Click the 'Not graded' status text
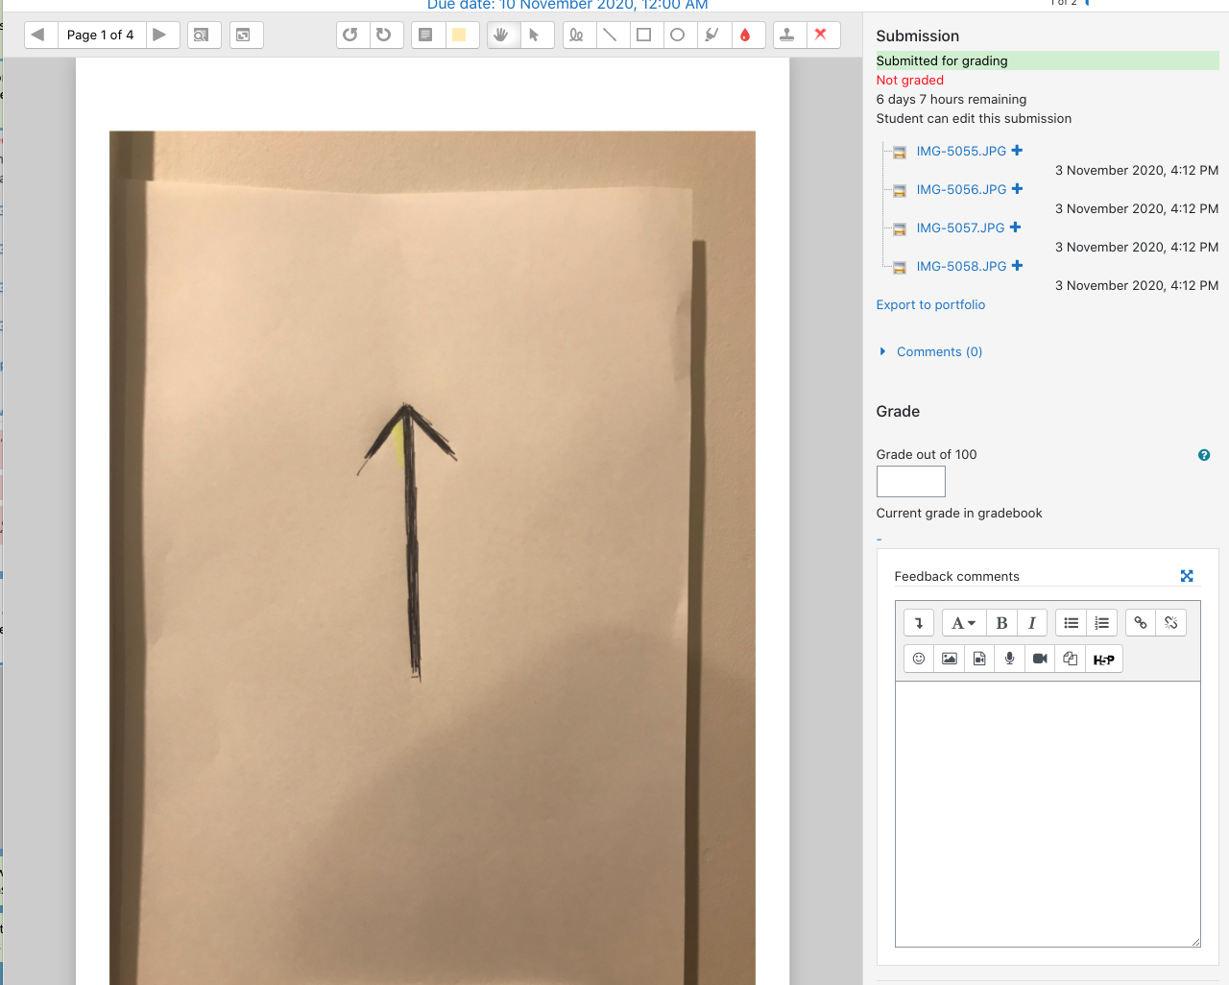This screenshot has width=1229, height=985. pyautogui.click(x=909, y=80)
